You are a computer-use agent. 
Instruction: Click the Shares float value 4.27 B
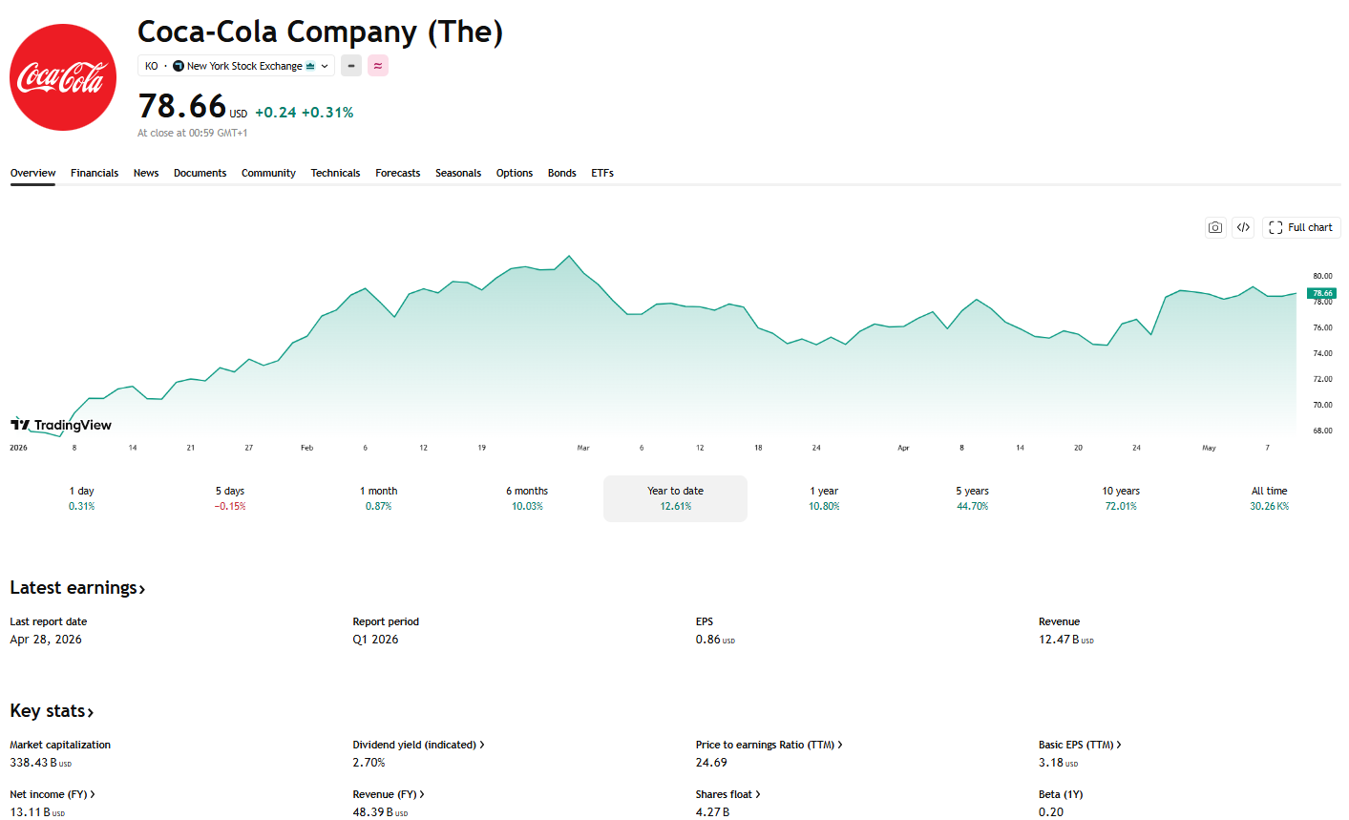pos(712,812)
